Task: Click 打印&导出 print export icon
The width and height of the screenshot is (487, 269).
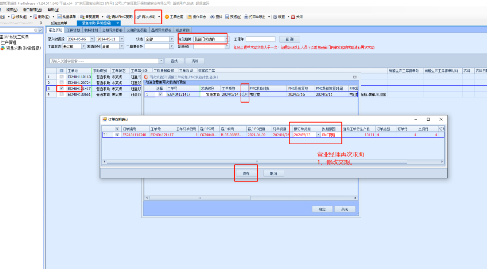Action: (246, 17)
